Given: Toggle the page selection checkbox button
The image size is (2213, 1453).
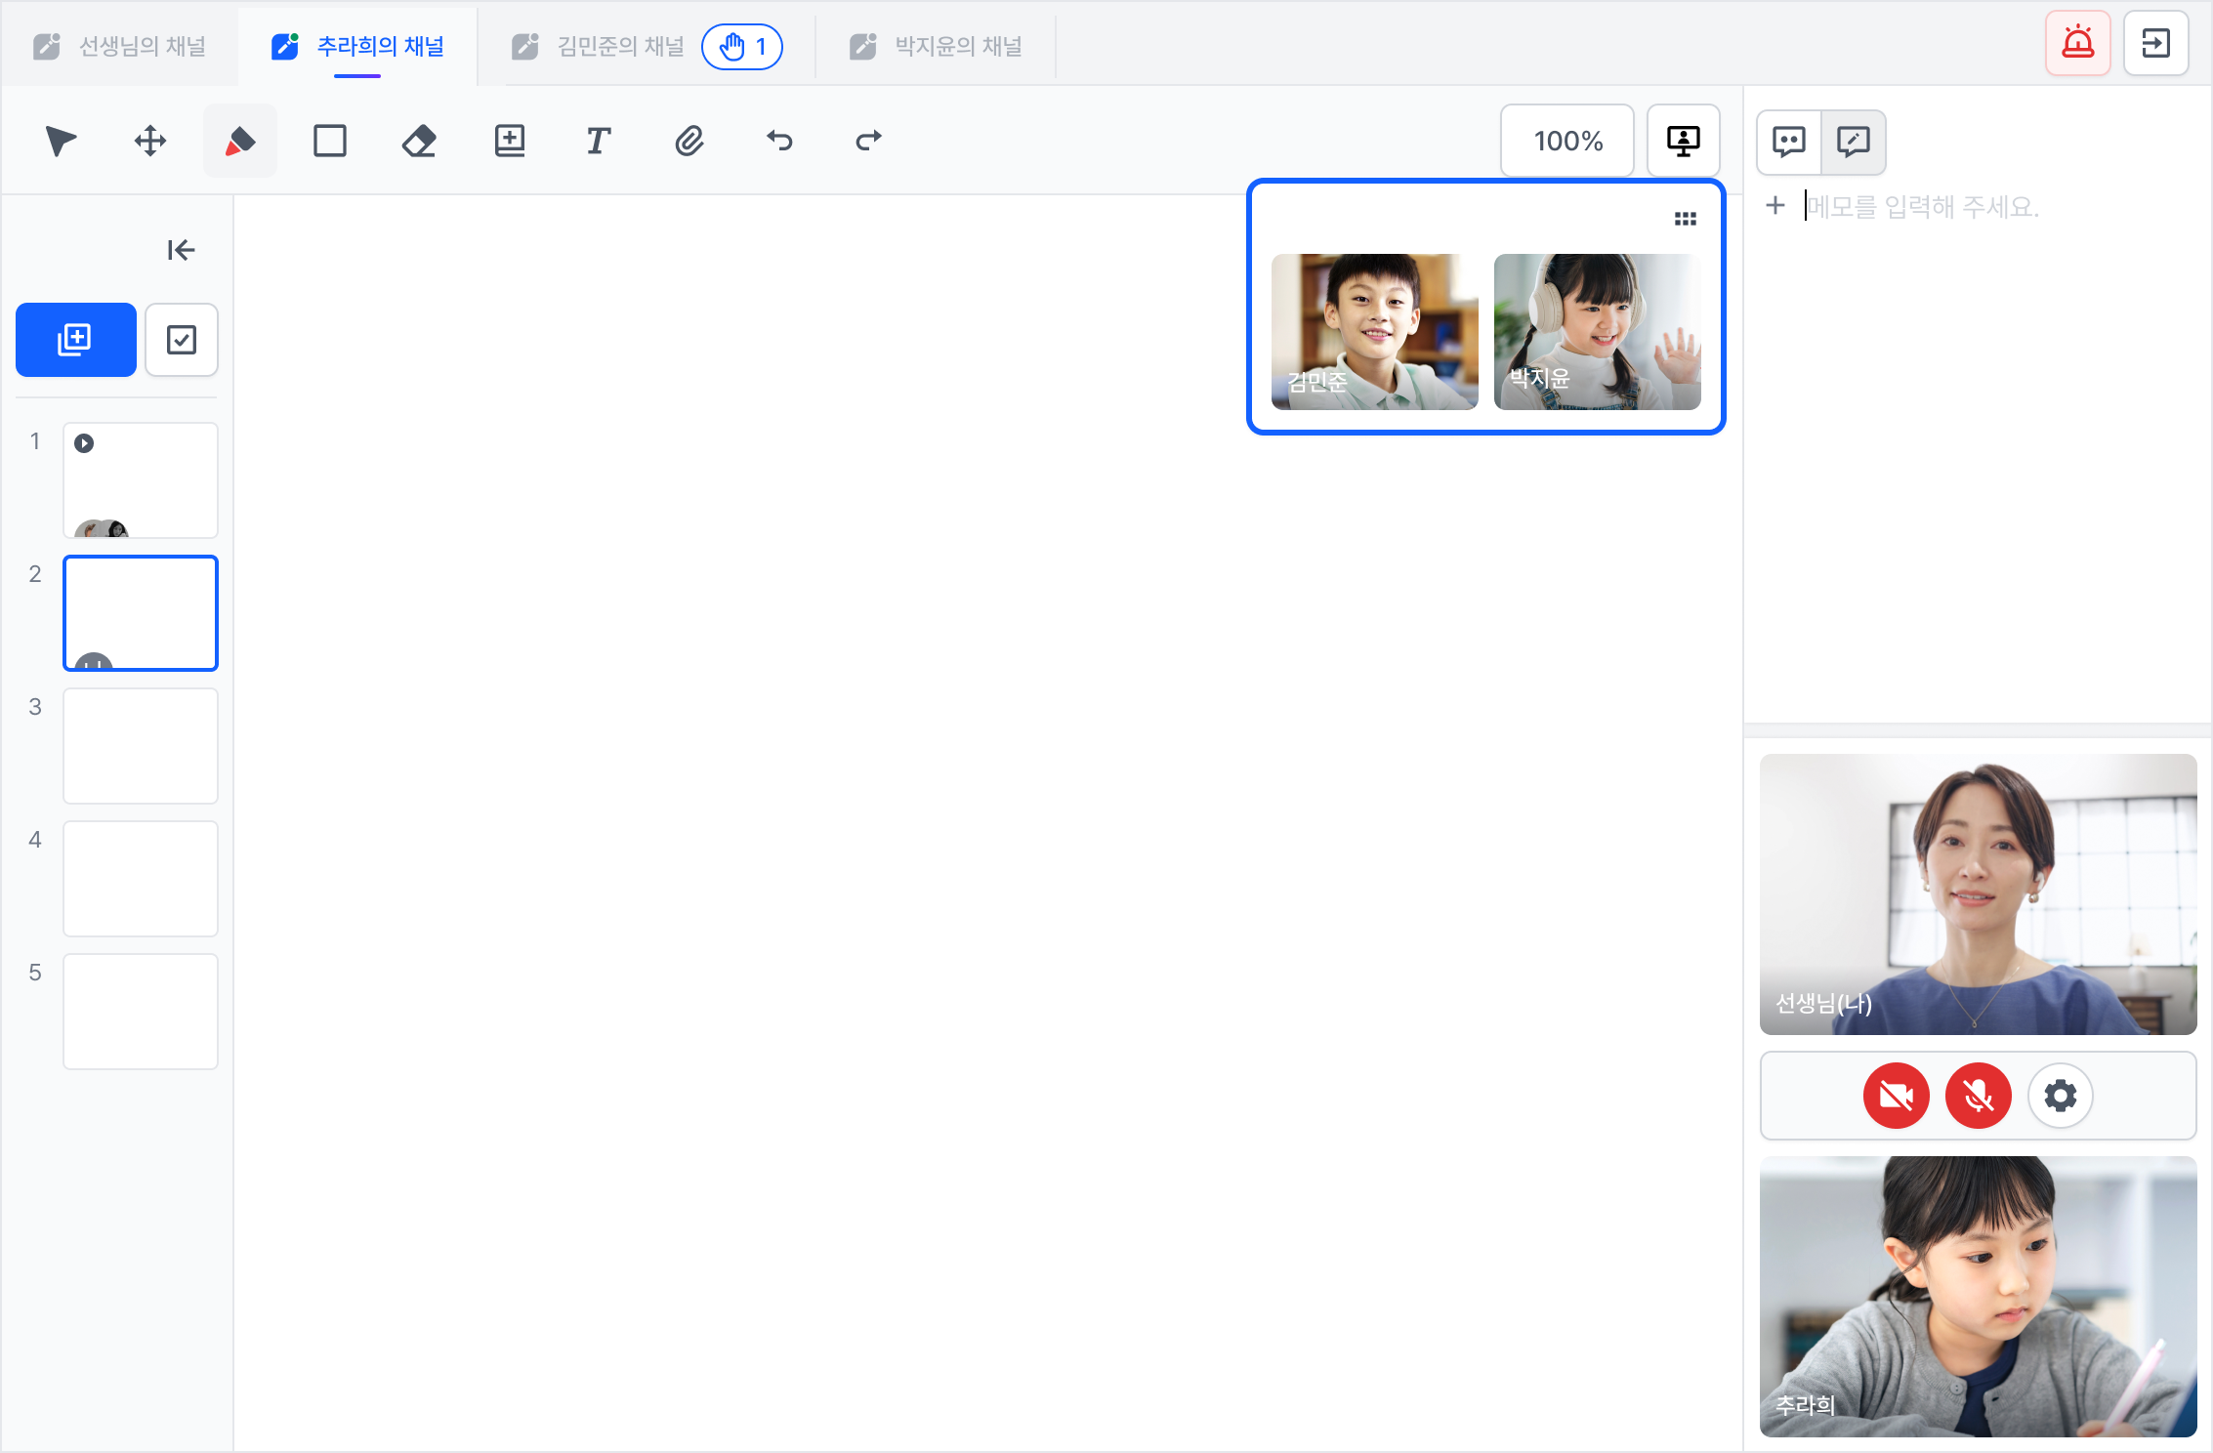Looking at the screenshot, I should (182, 340).
